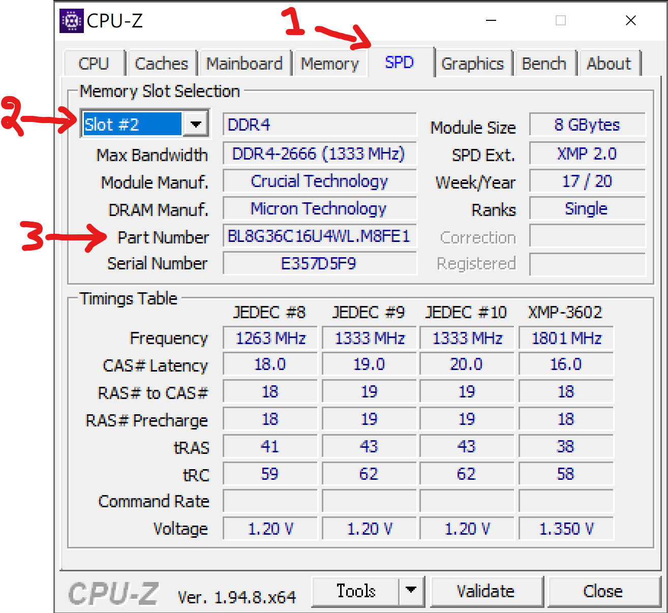This screenshot has width=668, height=613.
Task: Click the Module Manuf. value Crucial Technology
Action: pyautogui.click(x=320, y=181)
